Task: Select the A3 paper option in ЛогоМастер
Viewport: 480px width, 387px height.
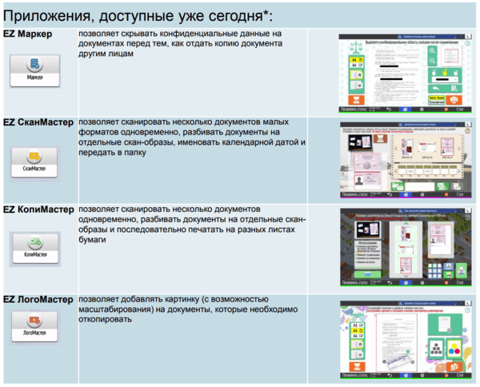Action: coord(358,325)
